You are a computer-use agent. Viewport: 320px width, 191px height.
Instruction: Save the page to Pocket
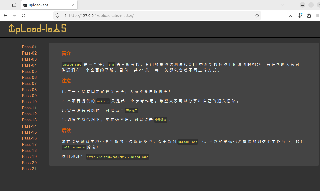point(290,15)
